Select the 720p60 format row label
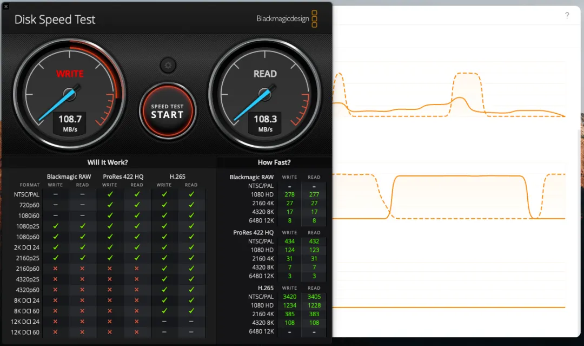Viewport: 584px width, 346px height. point(29,205)
